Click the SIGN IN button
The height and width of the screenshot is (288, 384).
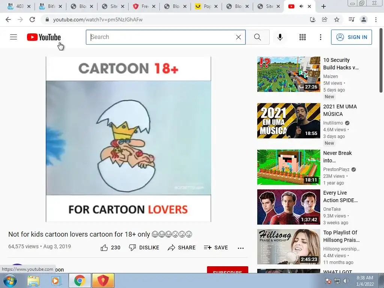pyautogui.click(x=351, y=37)
